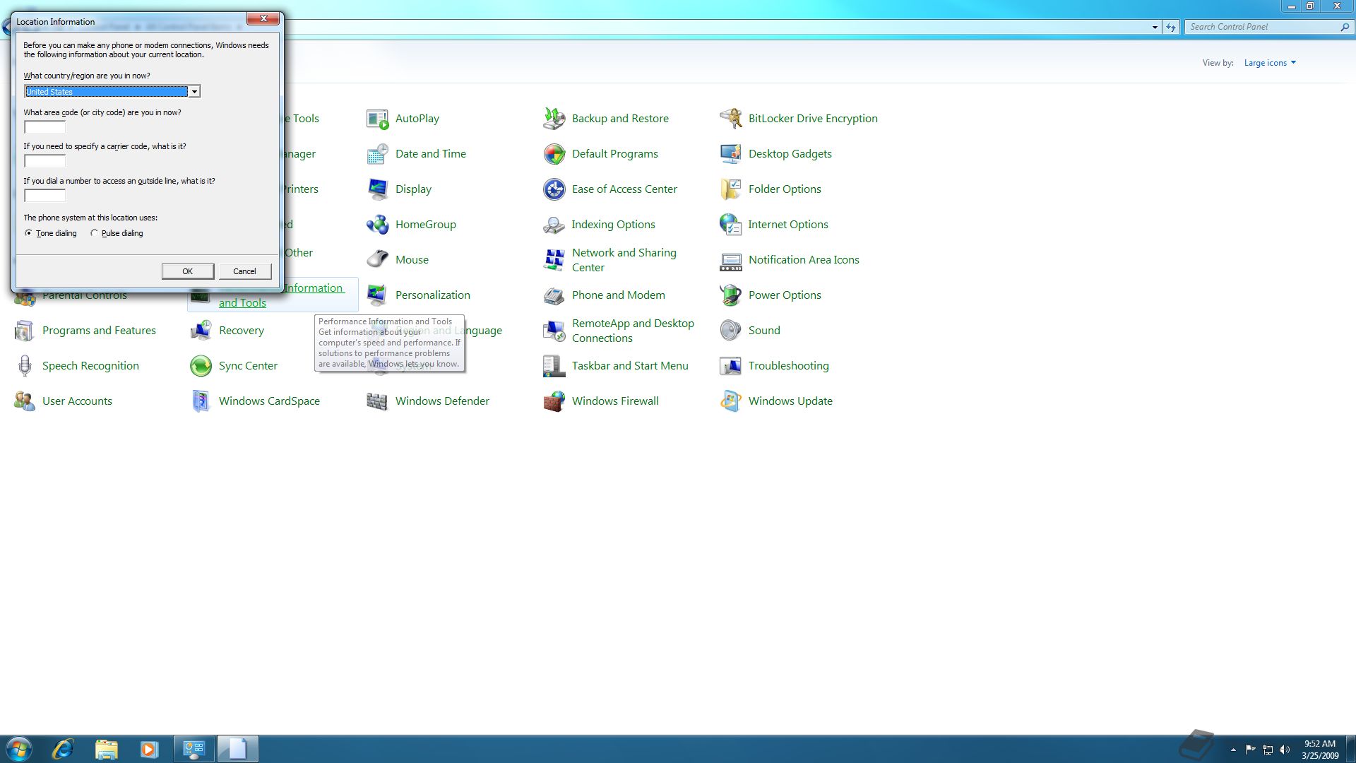Open Windows Explorer from the taskbar
Screen dimensions: 1356x763
106,749
